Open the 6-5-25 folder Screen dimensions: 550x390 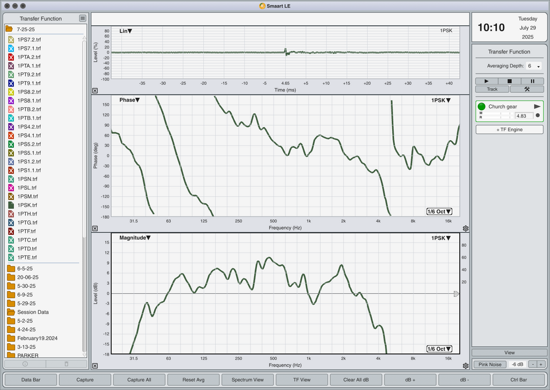pos(25,269)
